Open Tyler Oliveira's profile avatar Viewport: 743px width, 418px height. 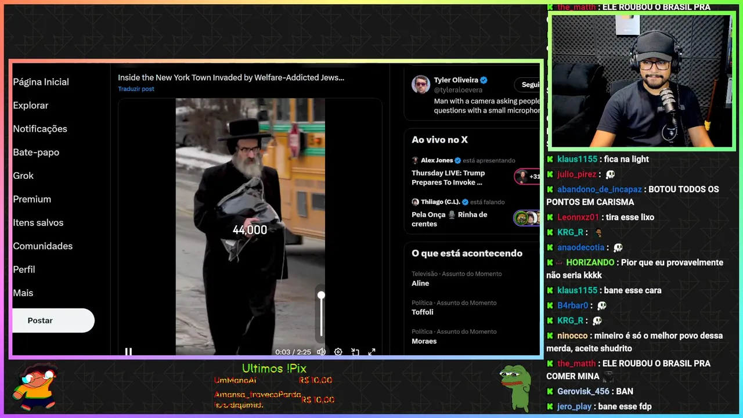[x=421, y=85]
